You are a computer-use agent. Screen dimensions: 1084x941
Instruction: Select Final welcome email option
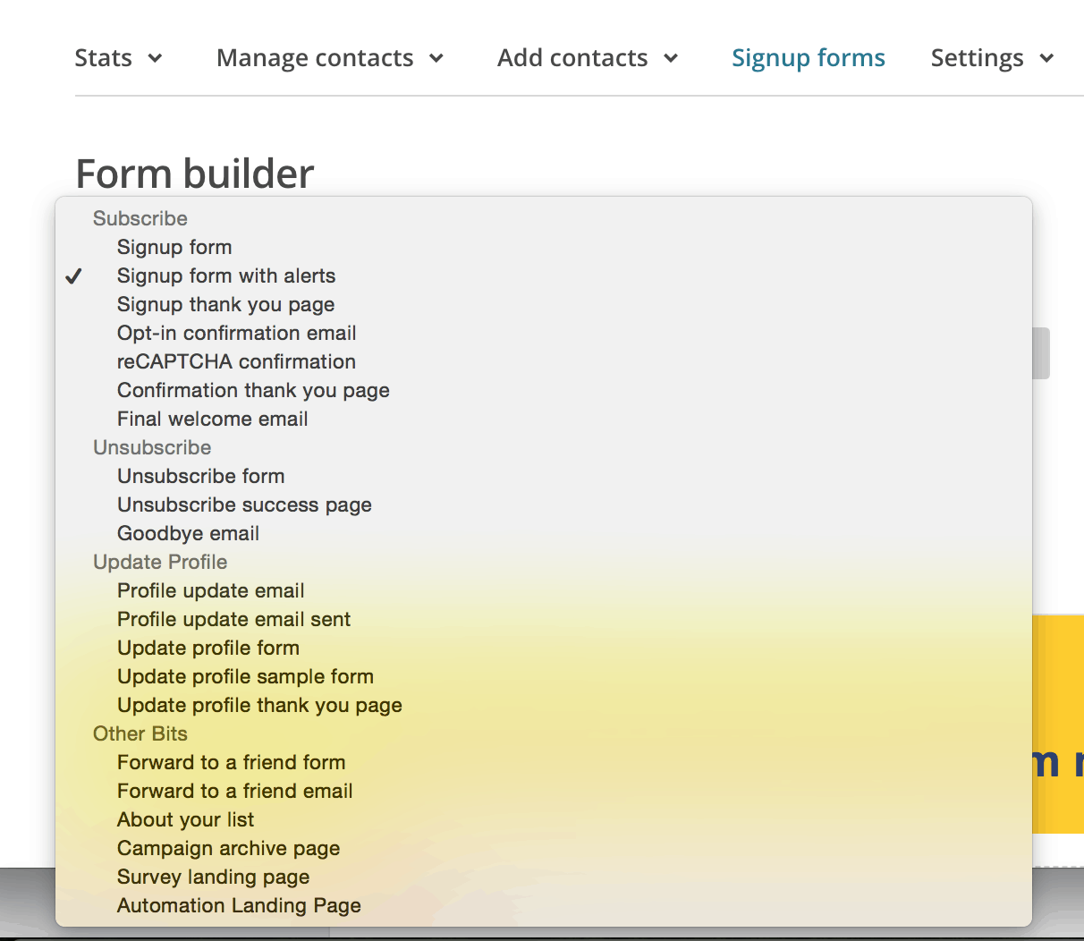click(212, 420)
